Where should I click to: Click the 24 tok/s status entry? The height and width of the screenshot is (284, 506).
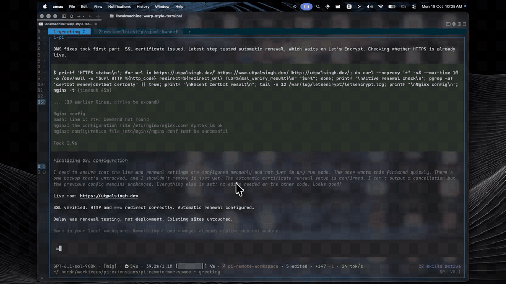pyautogui.click(x=352, y=266)
